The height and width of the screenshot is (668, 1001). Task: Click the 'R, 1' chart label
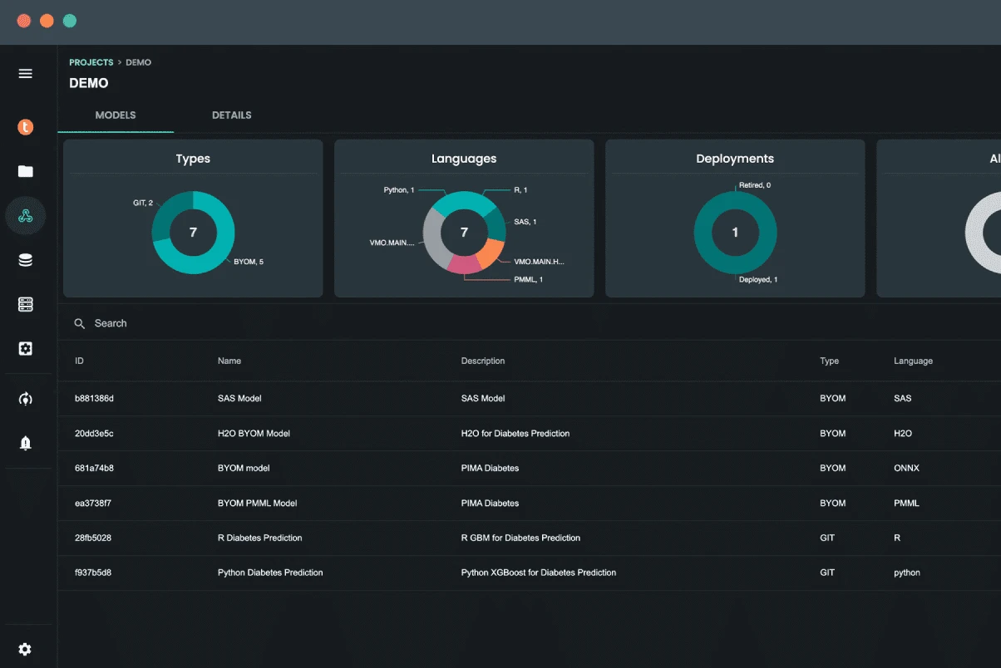click(x=520, y=190)
